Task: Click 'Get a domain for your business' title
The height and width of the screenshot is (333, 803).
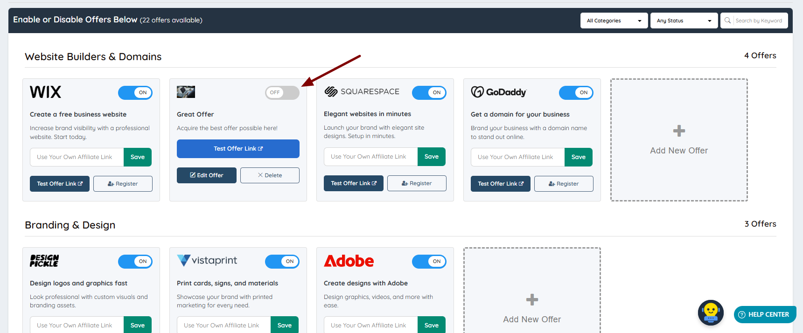Action: tap(520, 114)
